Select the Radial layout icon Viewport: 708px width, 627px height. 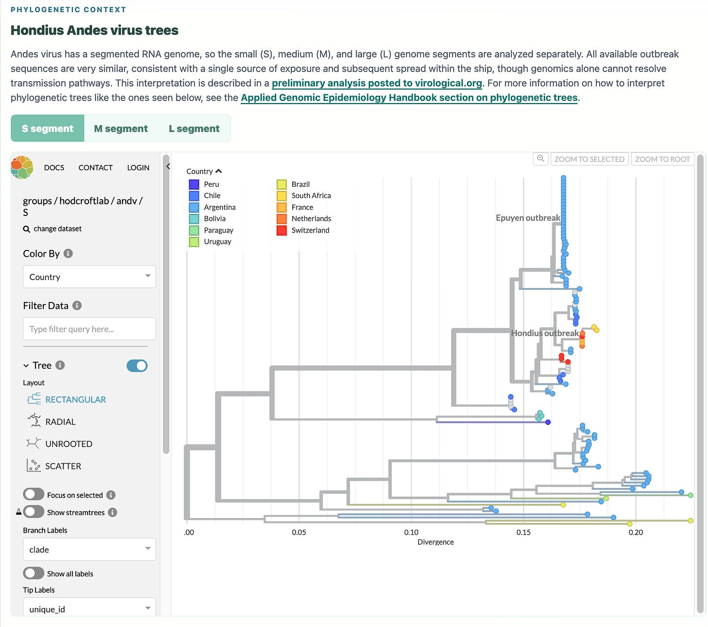34,421
